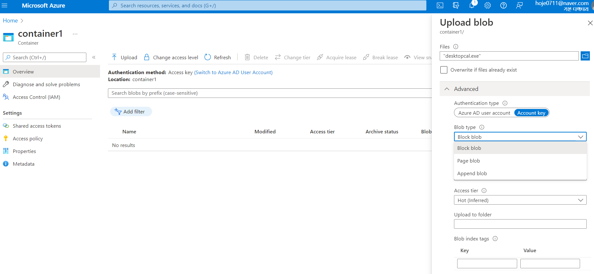Show info tooltip for Authentication type
594x274 pixels.
point(505,103)
